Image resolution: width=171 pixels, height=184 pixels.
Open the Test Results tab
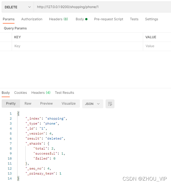(x=64, y=93)
